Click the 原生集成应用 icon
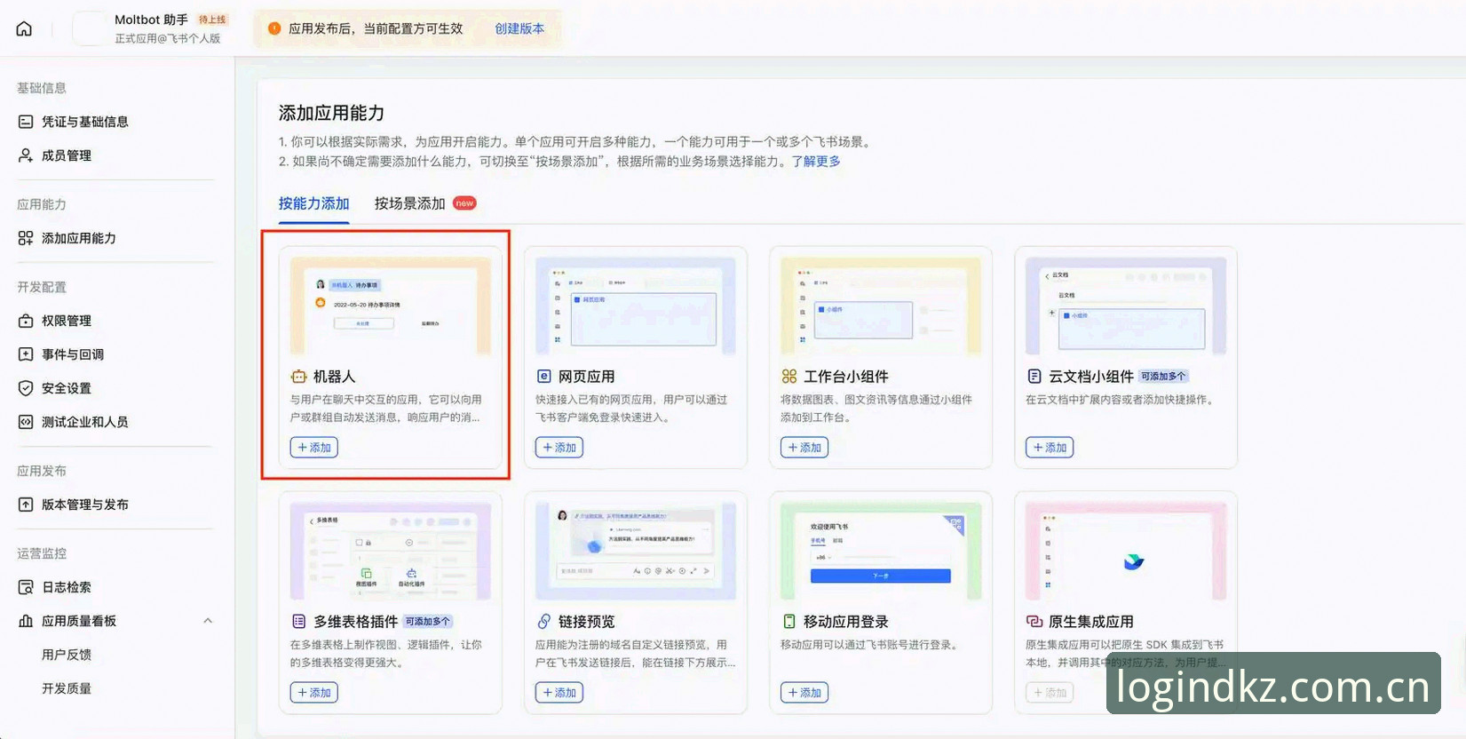This screenshot has width=1466, height=739. [1034, 622]
